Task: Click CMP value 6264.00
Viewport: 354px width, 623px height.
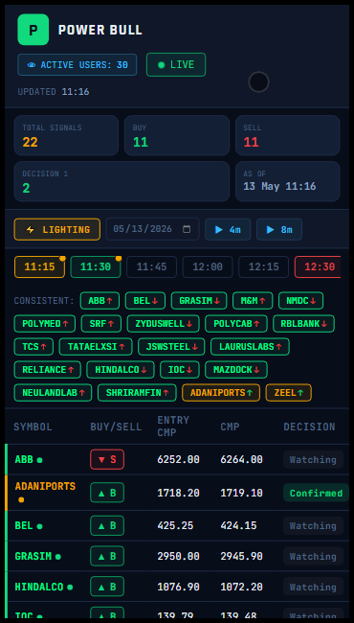Action: 241,460
